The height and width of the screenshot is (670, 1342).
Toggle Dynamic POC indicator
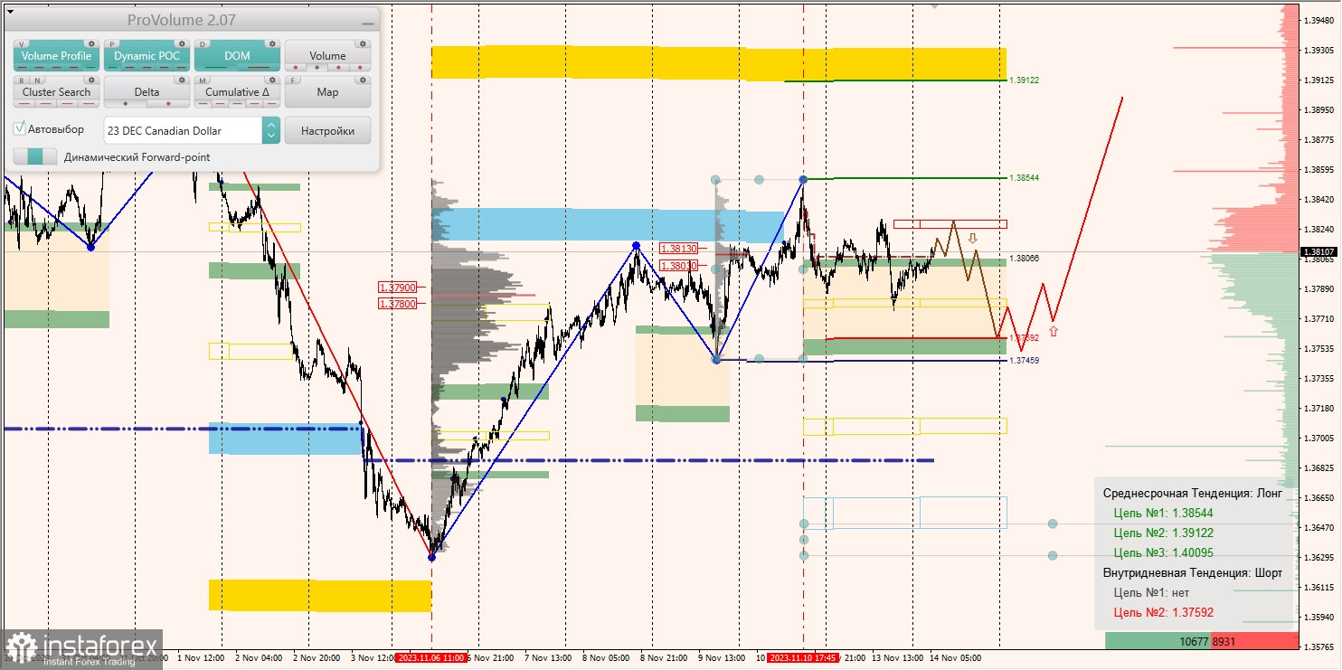click(146, 56)
